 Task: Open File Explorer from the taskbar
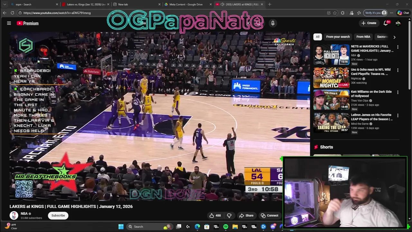(x=235, y=227)
